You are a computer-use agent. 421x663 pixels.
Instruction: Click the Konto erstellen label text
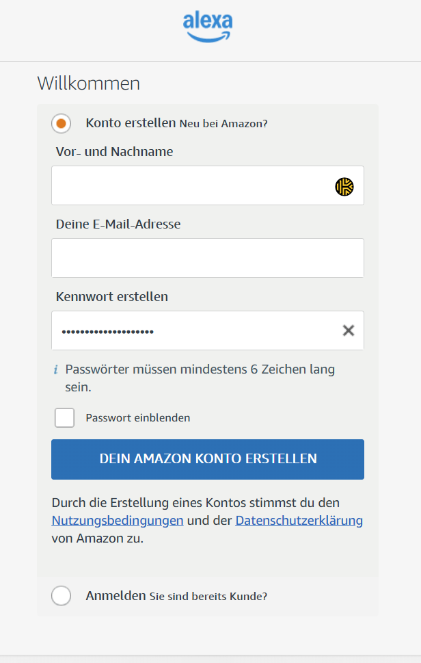[131, 123]
